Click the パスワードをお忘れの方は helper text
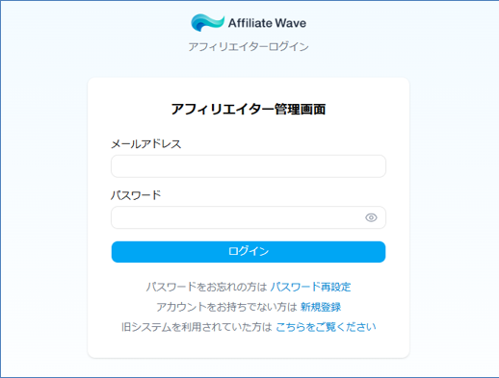The width and height of the screenshot is (499, 378). (x=207, y=287)
